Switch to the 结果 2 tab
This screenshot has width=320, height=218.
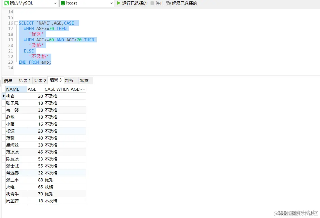(40, 81)
